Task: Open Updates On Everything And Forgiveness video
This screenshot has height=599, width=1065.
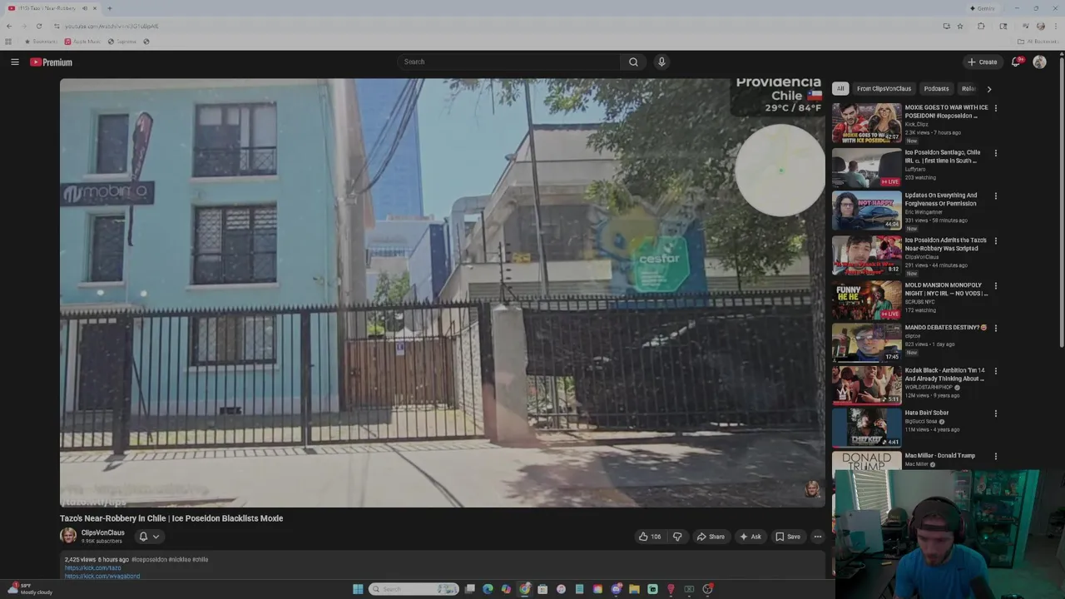Action: tap(866, 210)
